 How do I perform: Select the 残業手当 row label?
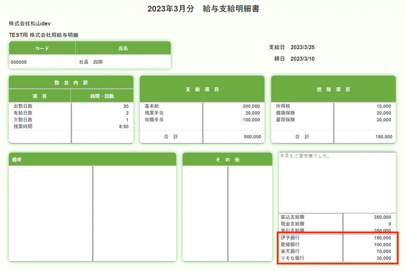click(x=154, y=113)
